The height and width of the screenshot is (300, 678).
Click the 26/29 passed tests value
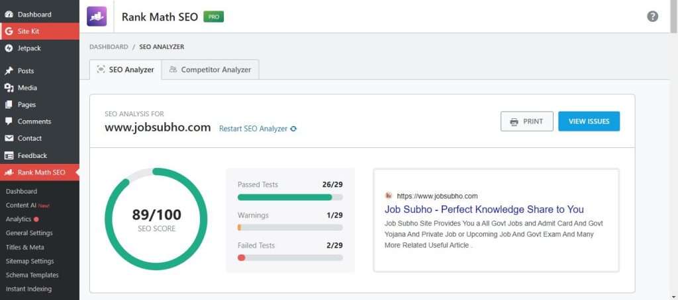[332, 185]
